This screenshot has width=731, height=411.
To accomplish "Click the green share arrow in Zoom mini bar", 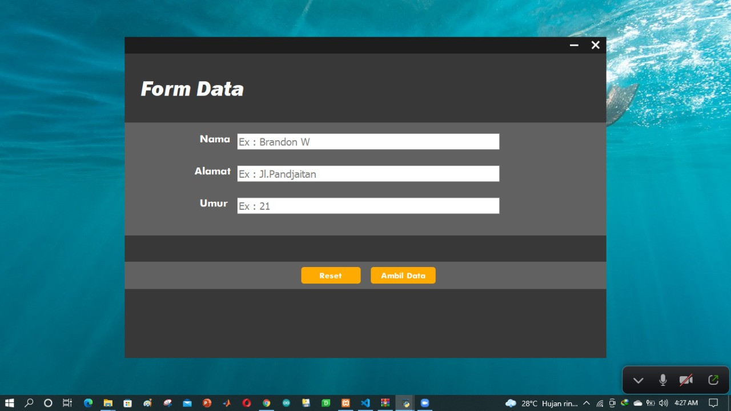I will 713,380.
